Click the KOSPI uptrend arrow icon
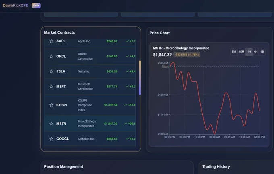This screenshot has width=274, height=174. tap(126, 105)
